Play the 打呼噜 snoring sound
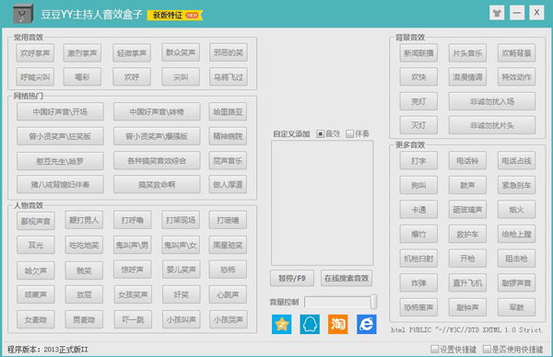553x357 pixels. (133, 220)
